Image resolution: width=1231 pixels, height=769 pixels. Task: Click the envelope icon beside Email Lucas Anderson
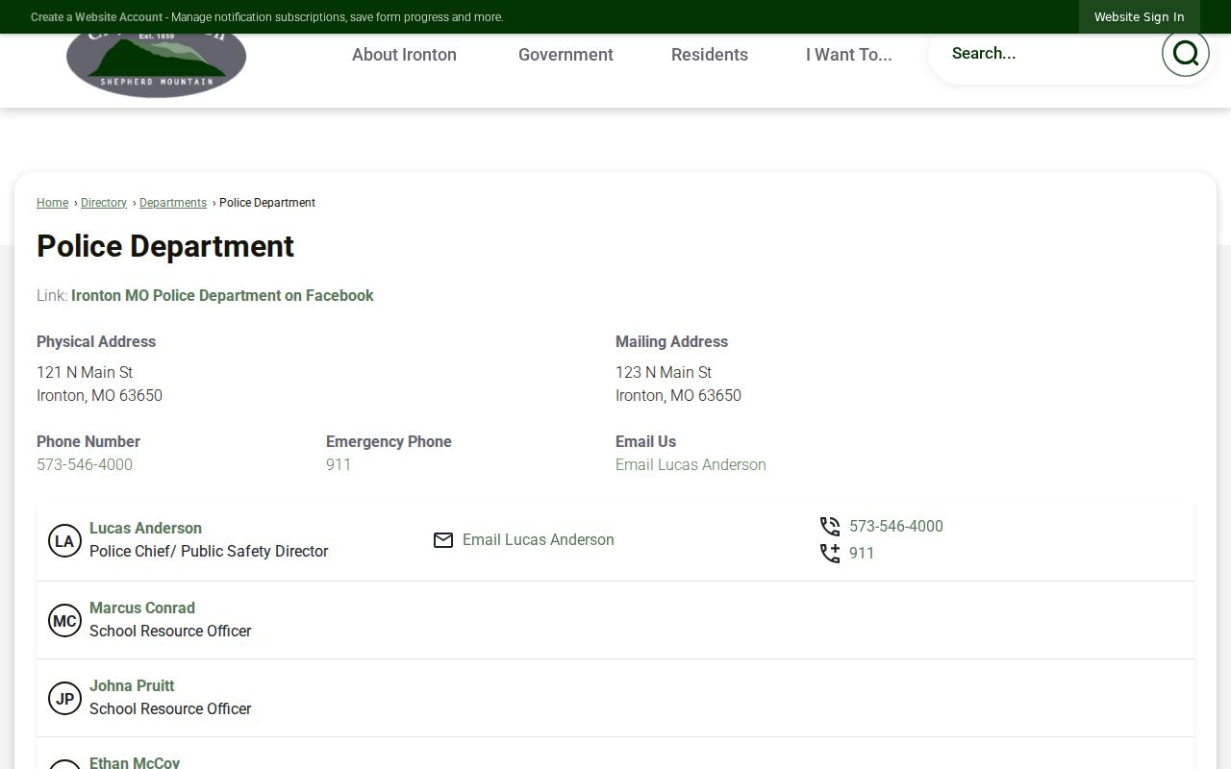pos(443,540)
